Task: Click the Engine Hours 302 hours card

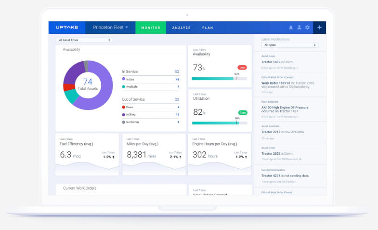Action: [x=220, y=154]
